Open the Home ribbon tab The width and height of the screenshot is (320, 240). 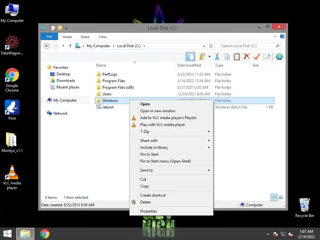pyautogui.click(x=67, y=37)
